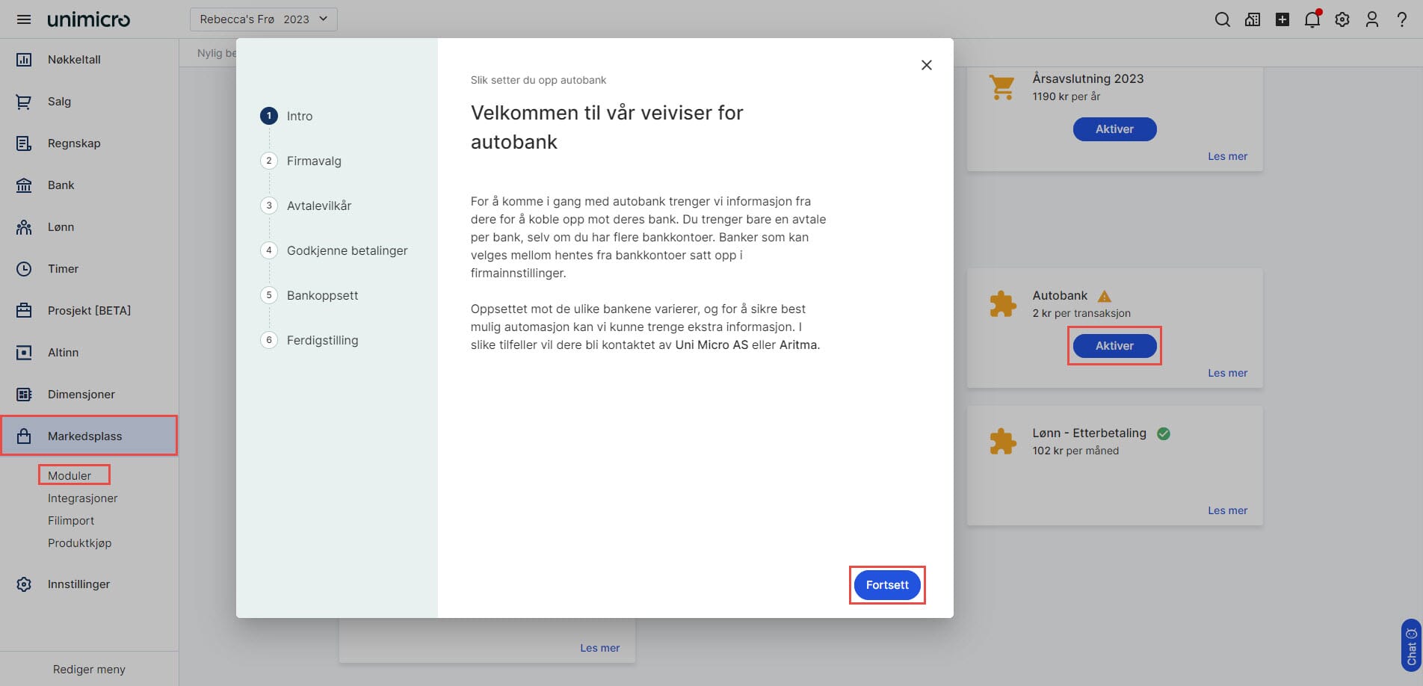Jump to step 6 Ferdigstilling
This screenshot has height=686, width=1423.
click(x=322, y=340)
